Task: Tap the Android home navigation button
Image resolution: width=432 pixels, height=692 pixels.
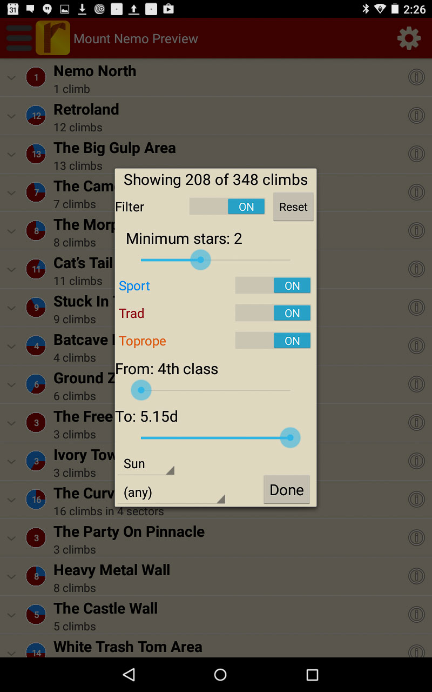Action: [220, 674]
